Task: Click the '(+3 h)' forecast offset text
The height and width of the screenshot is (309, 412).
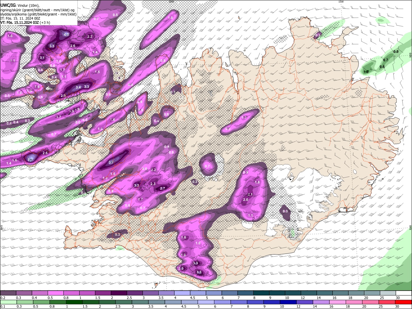Action: pyautogui.click(x=45, y=23)
